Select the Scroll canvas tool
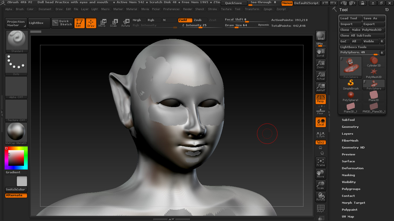Viewport: 394px width, 221px height. coord(321,53)
